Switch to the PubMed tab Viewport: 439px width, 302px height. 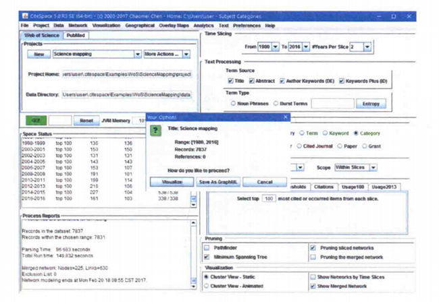pyautogui.click(x=75, y=35)
